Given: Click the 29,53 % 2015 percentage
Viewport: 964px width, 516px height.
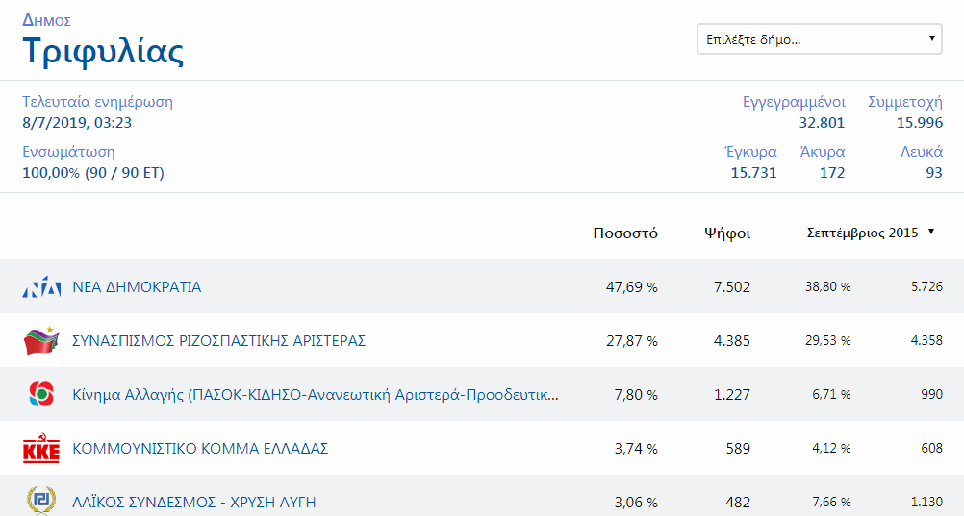Looking at the screenshot, I should [828, 340].
